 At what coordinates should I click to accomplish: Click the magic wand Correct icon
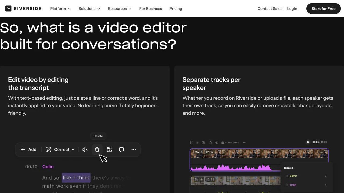(49, 150)
